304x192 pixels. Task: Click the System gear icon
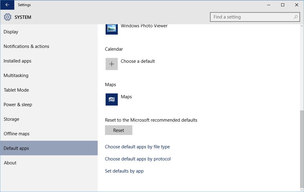tap(8, 17)
